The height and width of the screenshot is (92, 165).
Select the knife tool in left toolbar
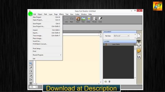pyautogui.click(x=31, y=76)
